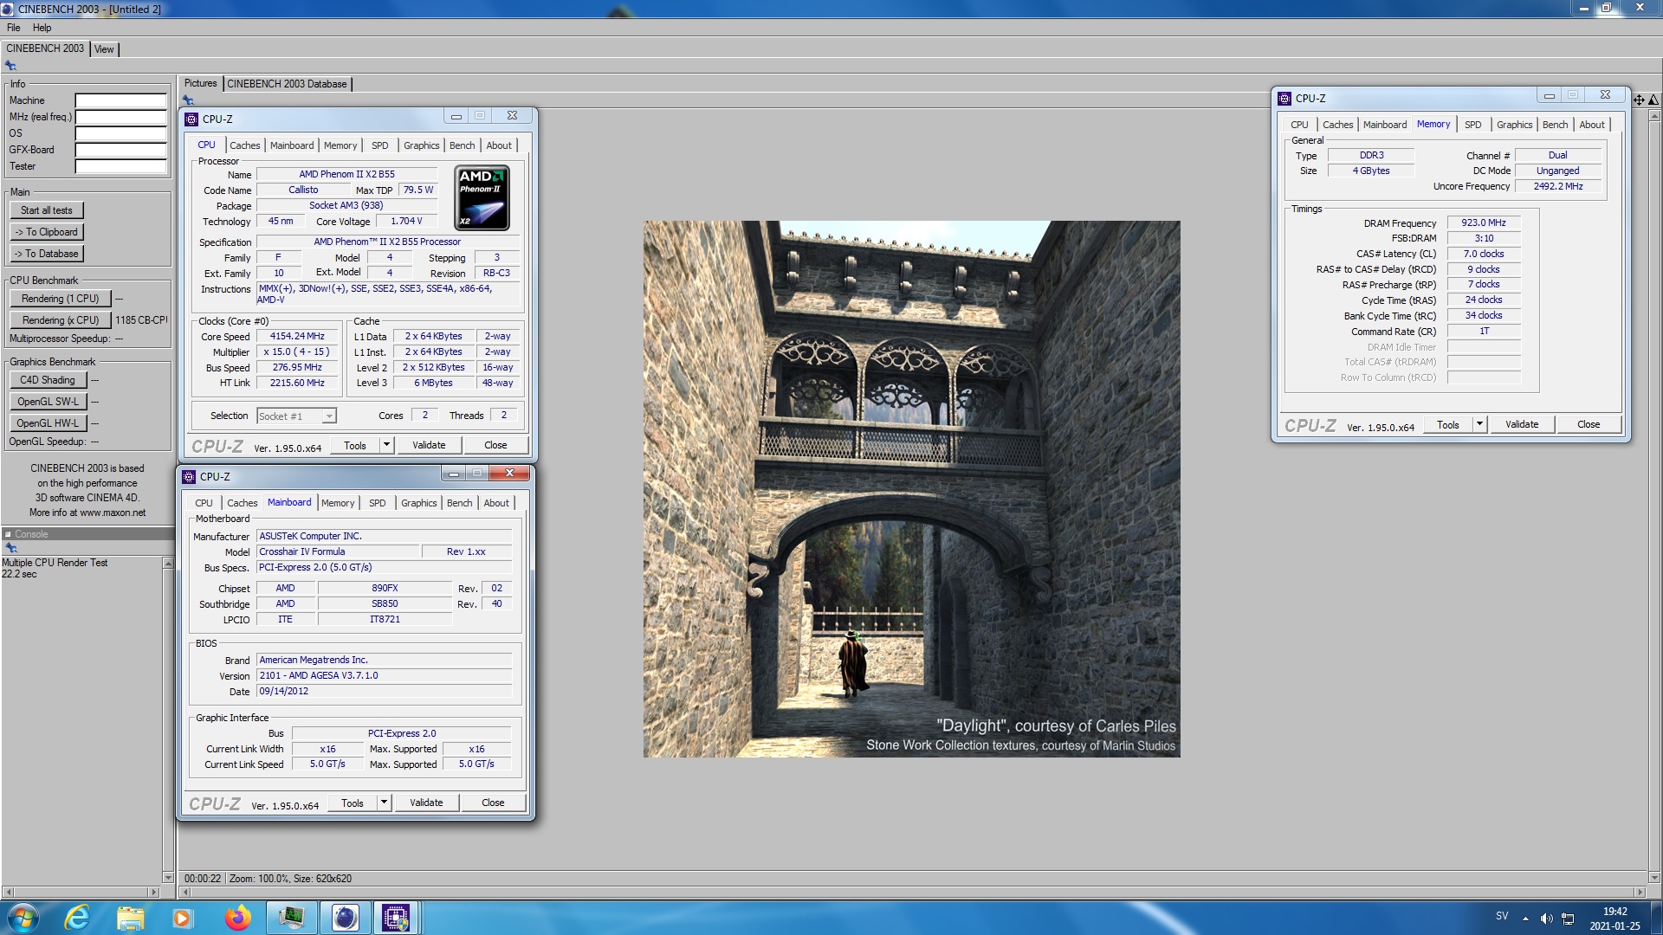Click the AMD Phenom II processor logo
Screen dimensions: 1663x935
(482, 198)
